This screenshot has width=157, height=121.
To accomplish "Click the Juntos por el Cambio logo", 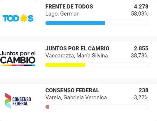I will (18, 58).
